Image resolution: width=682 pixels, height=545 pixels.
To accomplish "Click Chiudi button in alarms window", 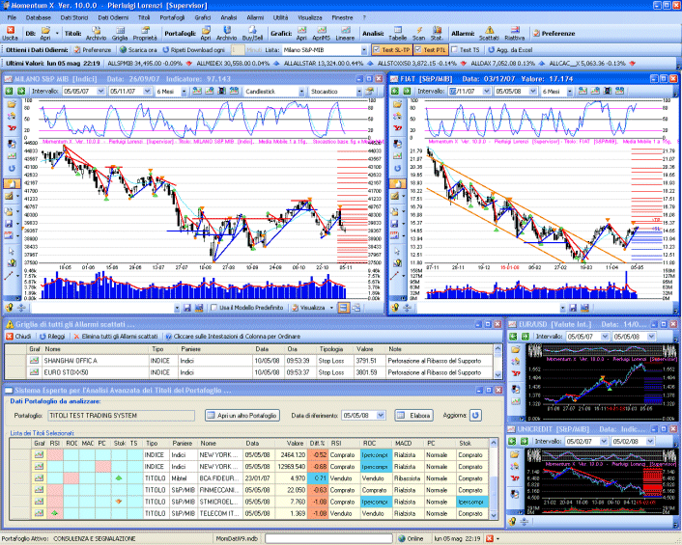I will 18,336.
